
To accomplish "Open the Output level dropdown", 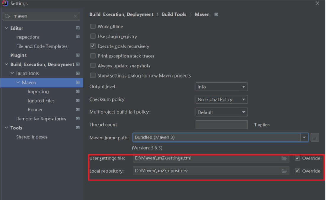I will pos(221,87).
